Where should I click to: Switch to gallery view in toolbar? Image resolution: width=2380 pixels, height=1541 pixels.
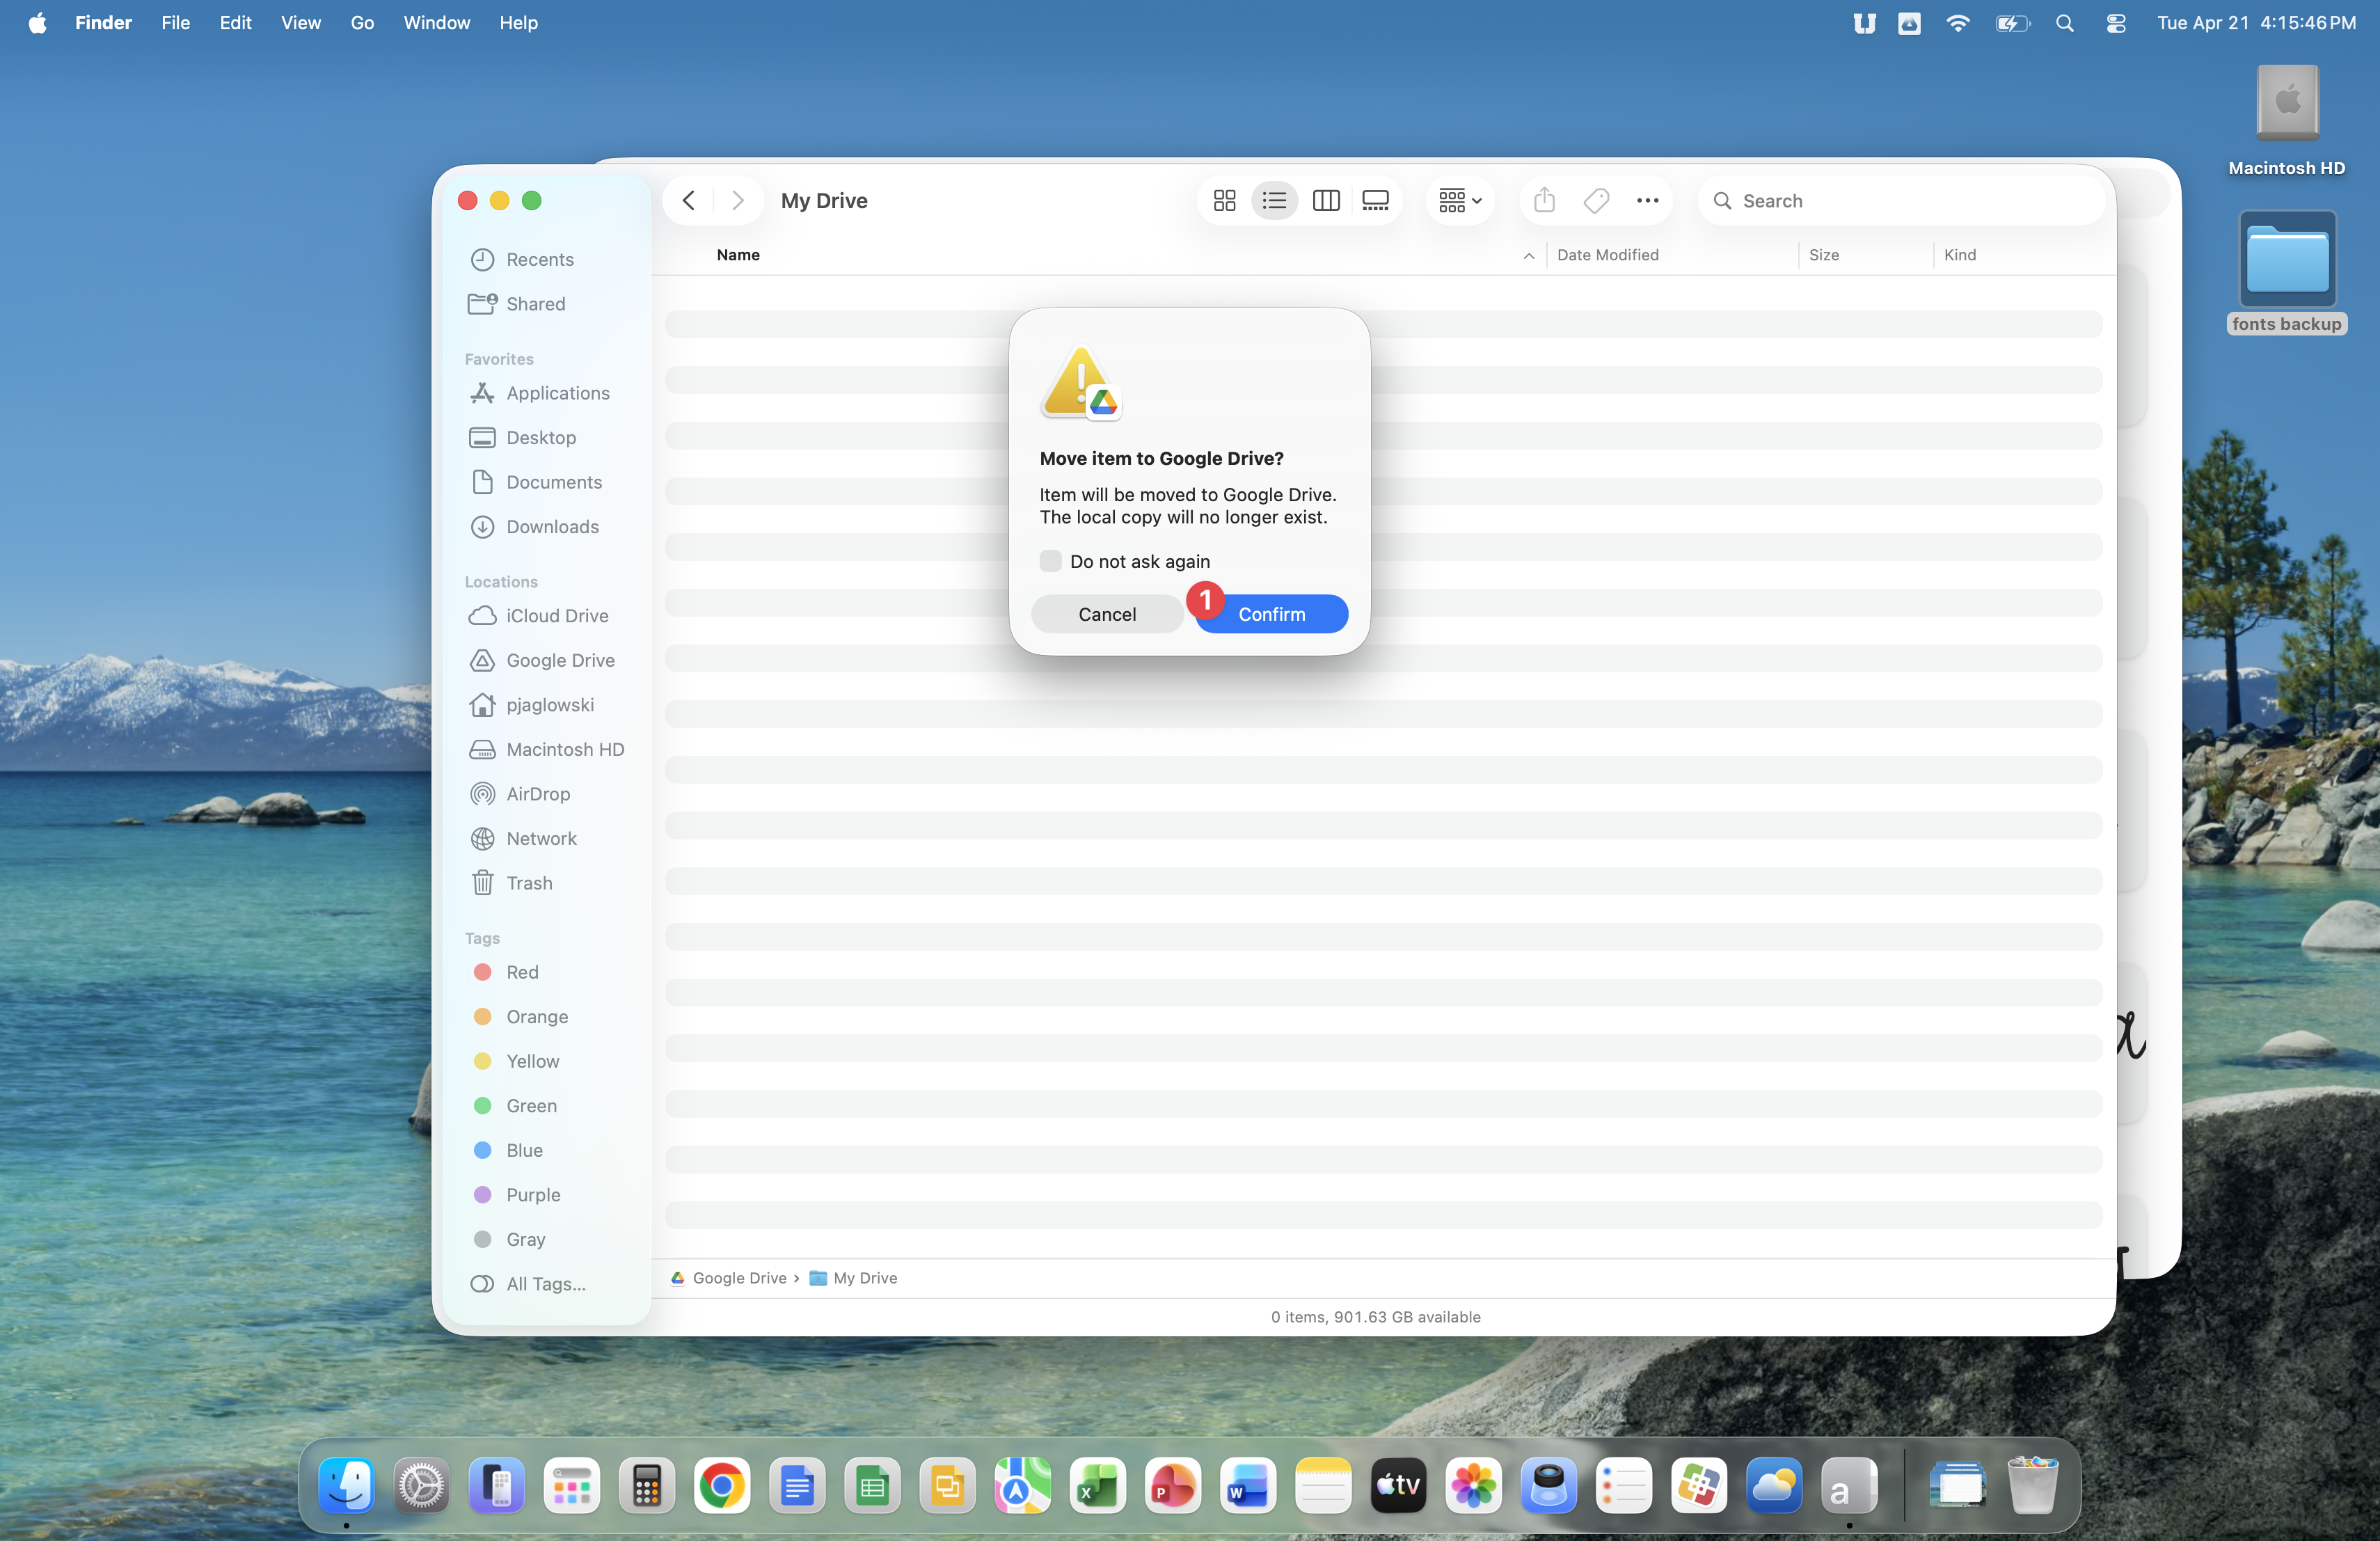coord(1376,201)
